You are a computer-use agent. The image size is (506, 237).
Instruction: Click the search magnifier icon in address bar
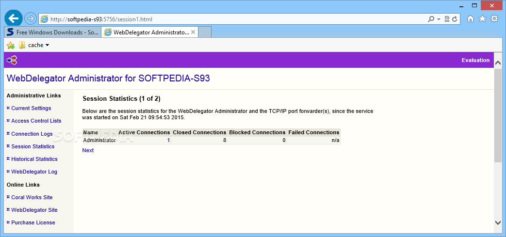click(431, 19)
